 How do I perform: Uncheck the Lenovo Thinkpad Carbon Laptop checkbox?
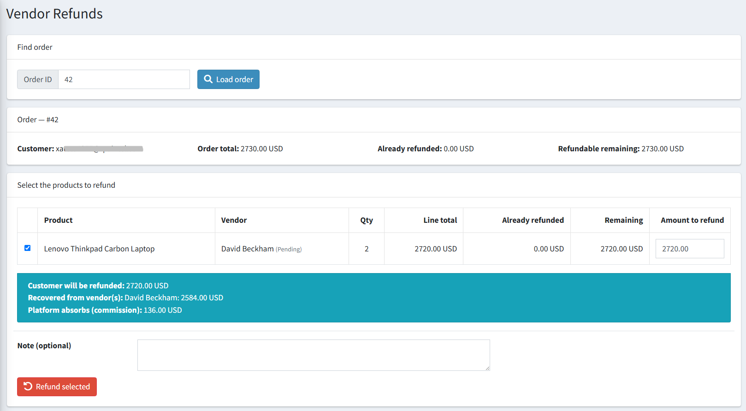[28, 248]
